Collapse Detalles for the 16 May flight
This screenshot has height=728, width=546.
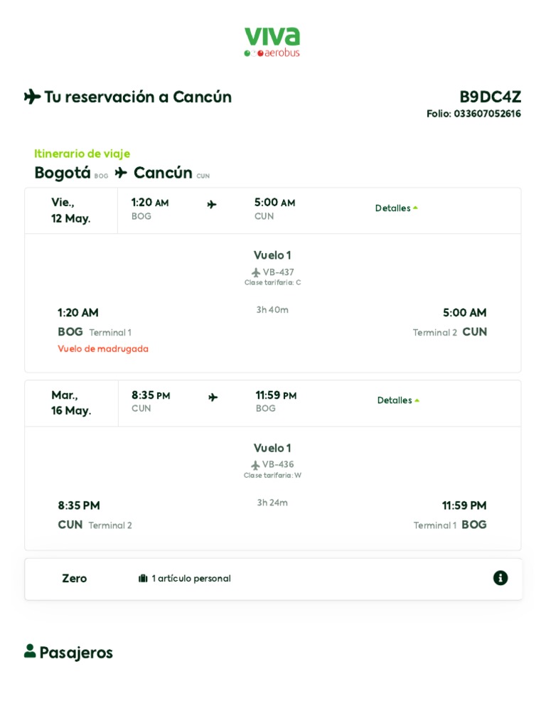pos(398,400)
